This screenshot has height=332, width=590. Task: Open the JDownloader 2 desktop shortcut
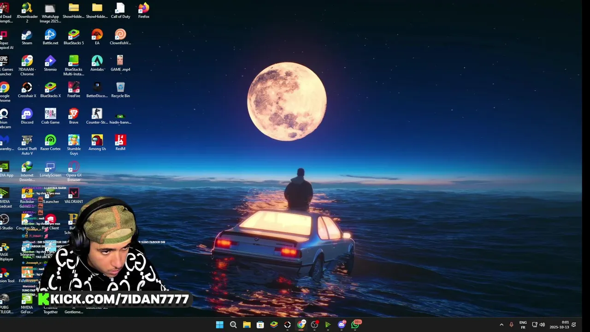click(27, 12)
